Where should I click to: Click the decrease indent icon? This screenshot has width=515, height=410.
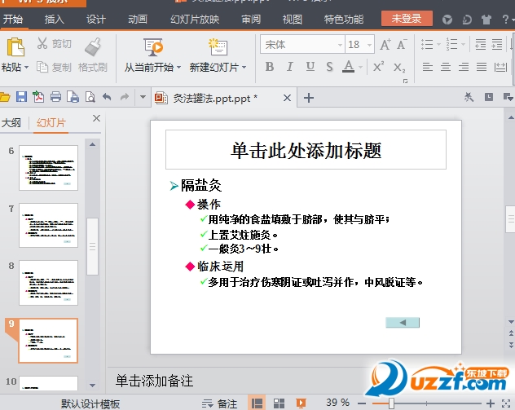[481, 44]
